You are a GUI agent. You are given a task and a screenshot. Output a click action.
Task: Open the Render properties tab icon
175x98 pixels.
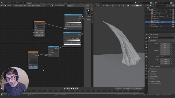(x=146, y=42)
